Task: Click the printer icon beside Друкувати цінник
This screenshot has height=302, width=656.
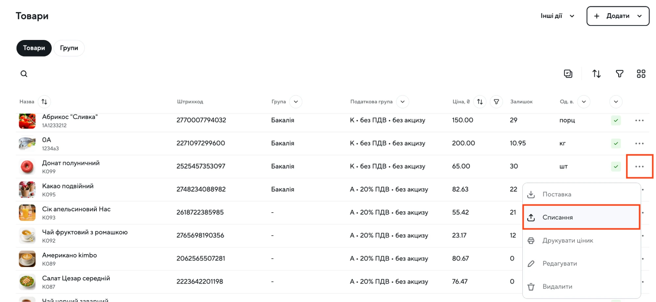Action: [x=531, y=241]
